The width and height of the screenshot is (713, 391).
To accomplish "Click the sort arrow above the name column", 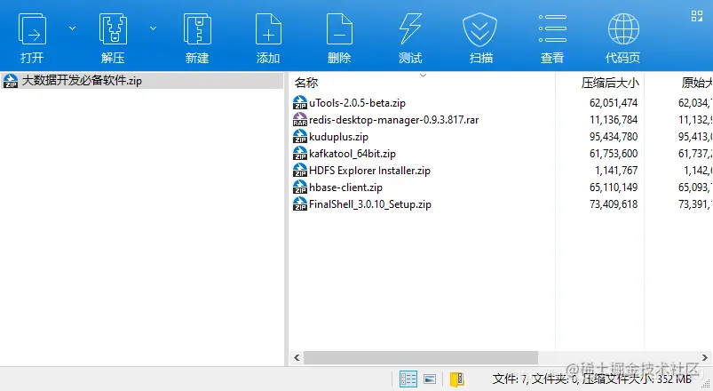I will 423,76.
